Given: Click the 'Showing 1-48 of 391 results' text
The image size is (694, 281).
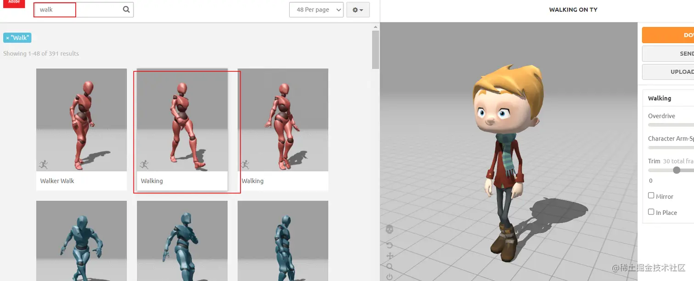Looking at the screenshot, I should (41, 53).
